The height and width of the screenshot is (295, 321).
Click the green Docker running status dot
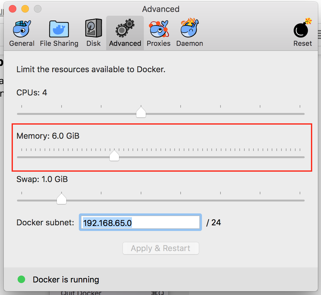(x=21, y=279)
